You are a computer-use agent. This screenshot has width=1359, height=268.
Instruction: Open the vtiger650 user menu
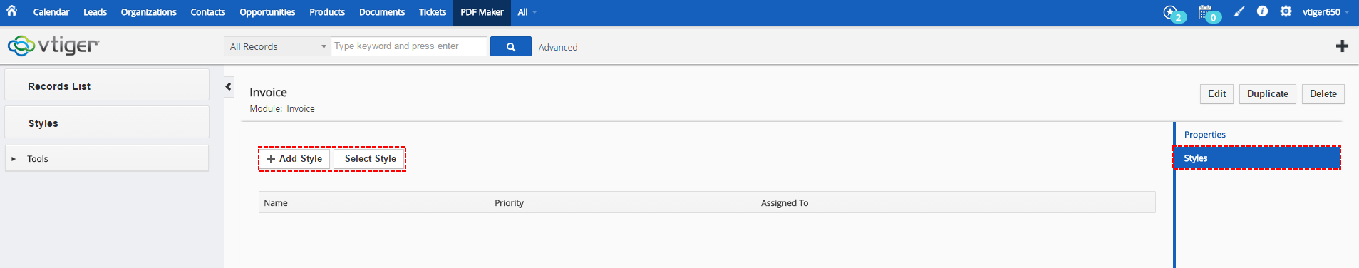click(1326, 12)
